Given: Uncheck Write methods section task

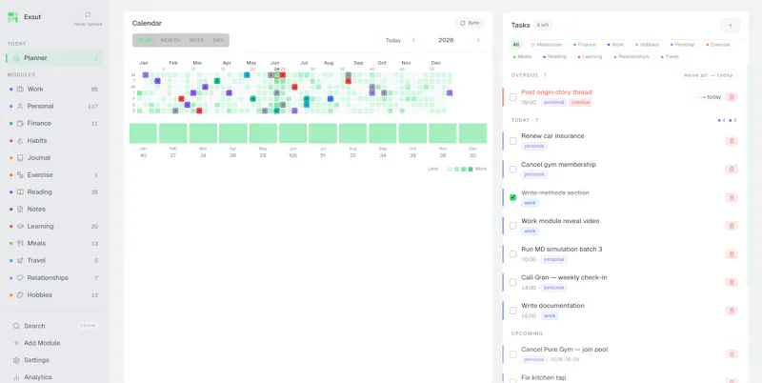Looking at the screenshot, I should click(x=512, y=197).
